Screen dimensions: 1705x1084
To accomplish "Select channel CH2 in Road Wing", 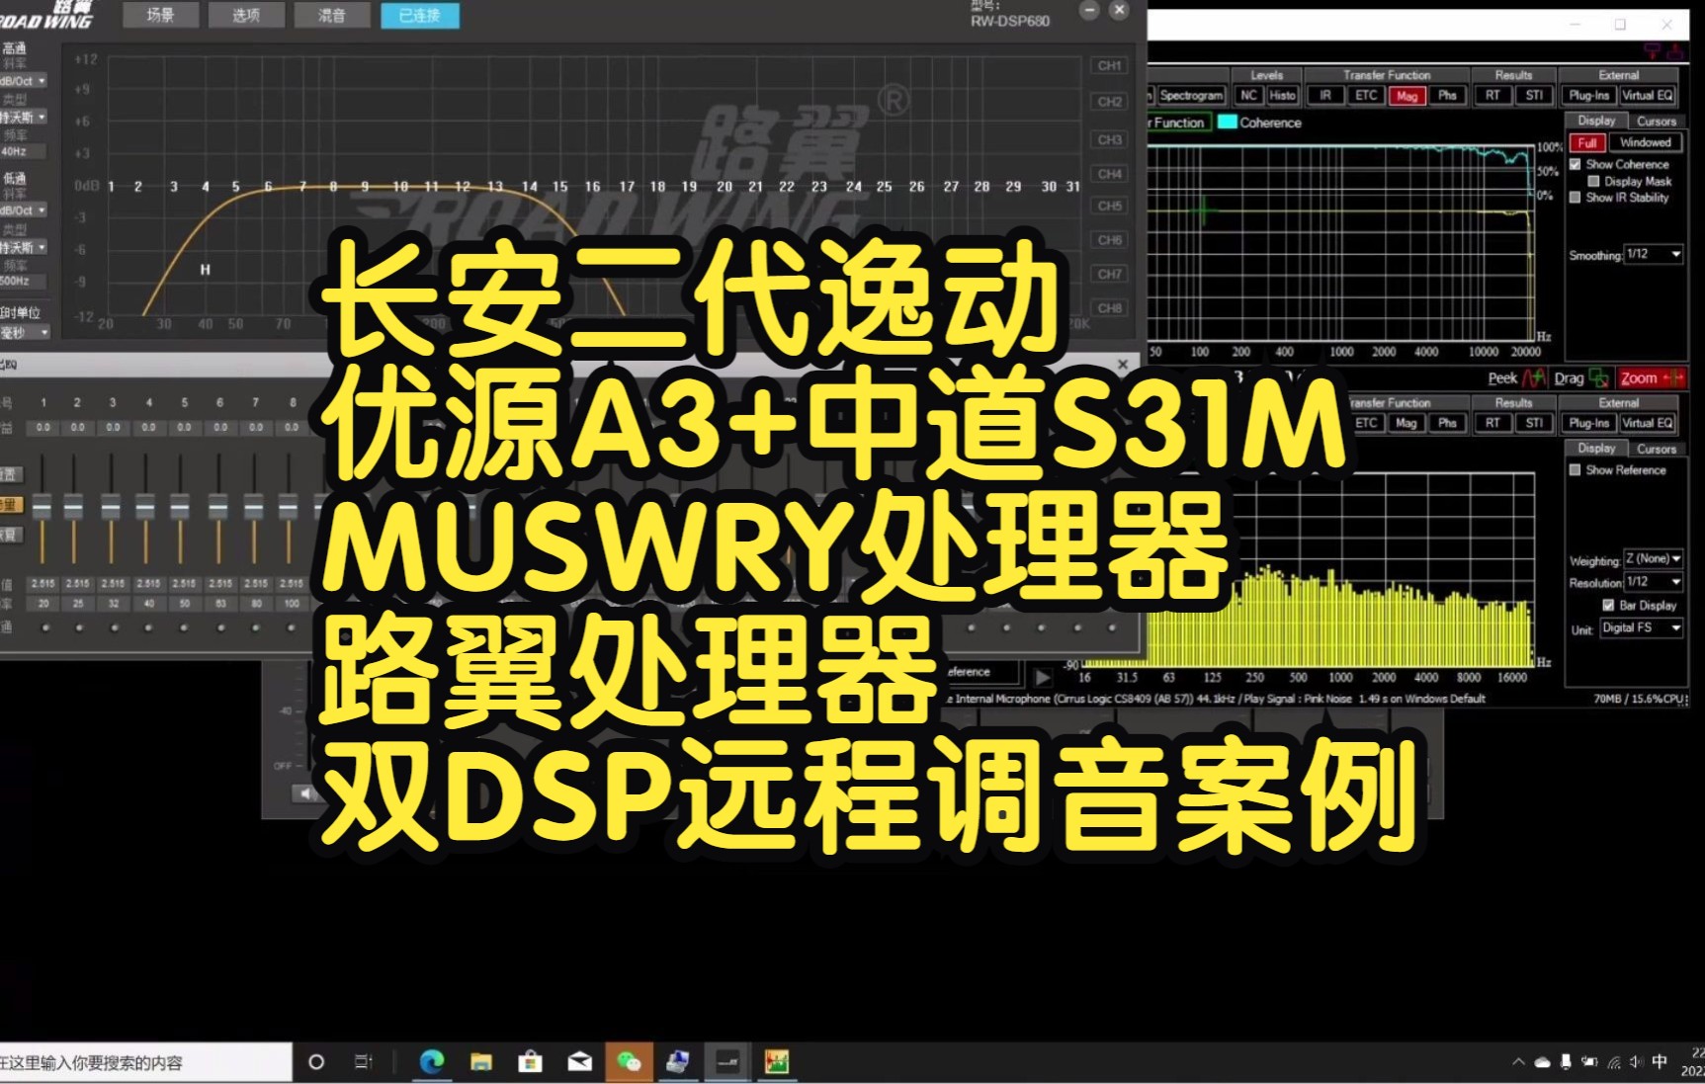I will point(1110,102).
